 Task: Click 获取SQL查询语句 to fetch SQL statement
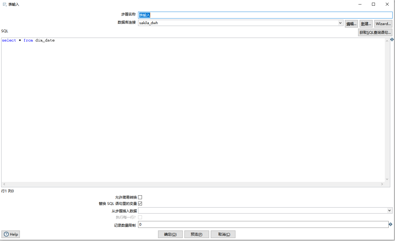pyautogui.click(x=375, y=32)
